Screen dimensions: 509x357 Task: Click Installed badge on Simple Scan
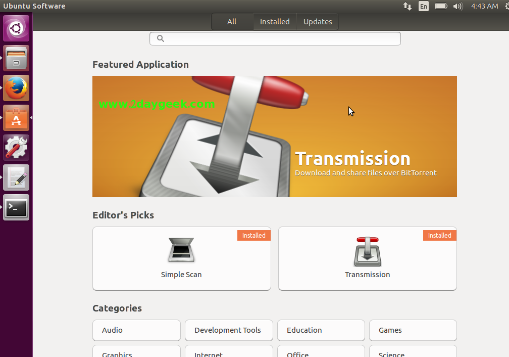point(254,236)
